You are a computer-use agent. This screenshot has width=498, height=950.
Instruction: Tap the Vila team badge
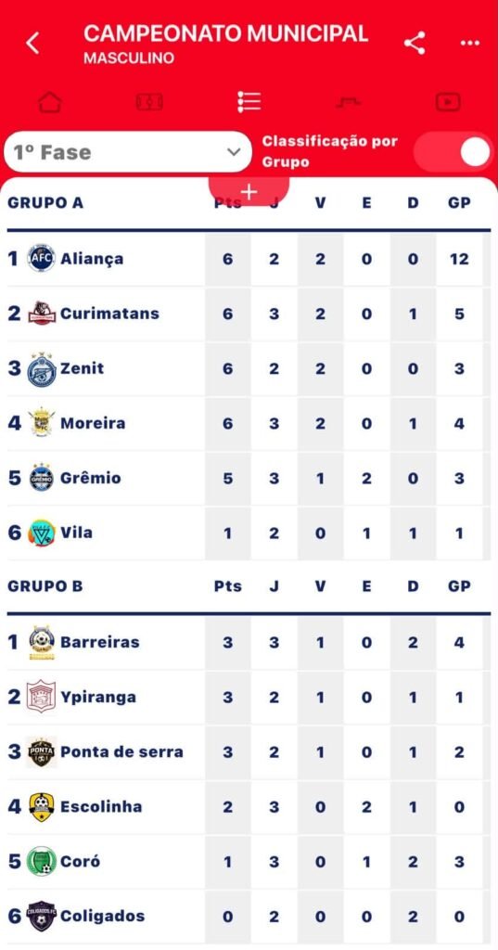[x=42, y=533]
